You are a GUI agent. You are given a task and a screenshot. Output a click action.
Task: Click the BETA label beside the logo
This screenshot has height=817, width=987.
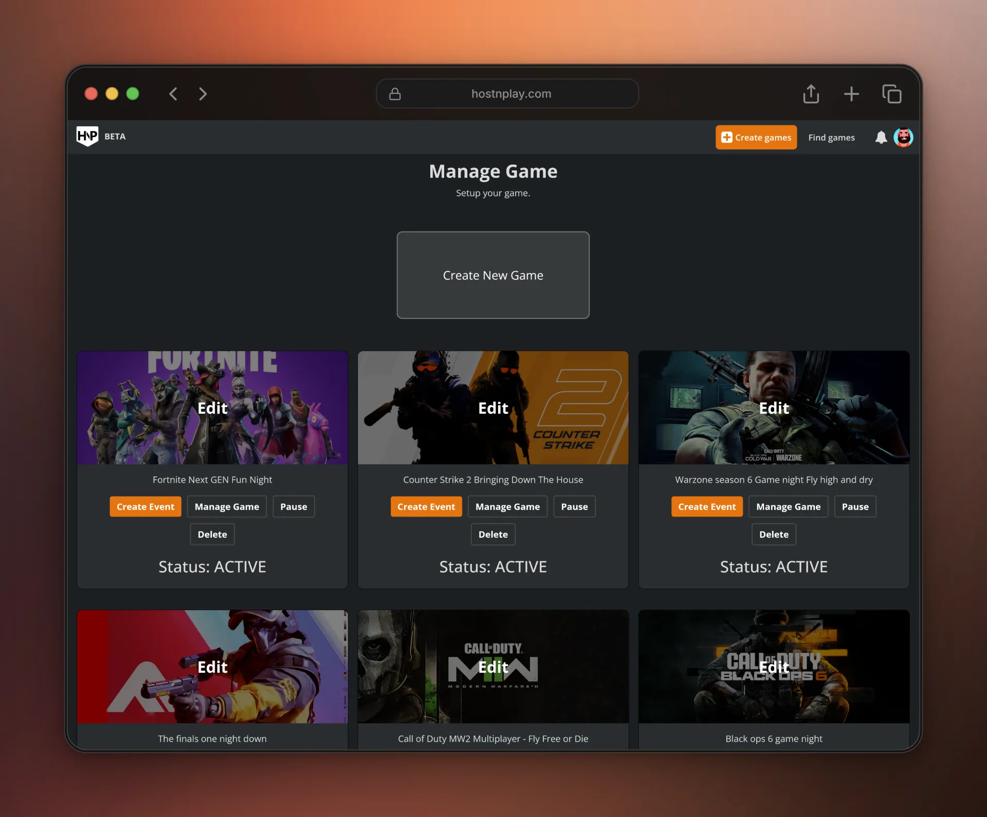(115, 136)
